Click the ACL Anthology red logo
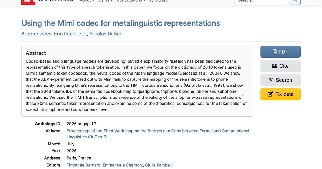The height and width of the screenshot is (169, 322). 28,2
